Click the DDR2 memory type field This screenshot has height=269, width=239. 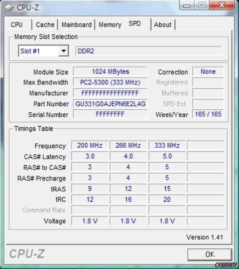click(x=148, y=51)
